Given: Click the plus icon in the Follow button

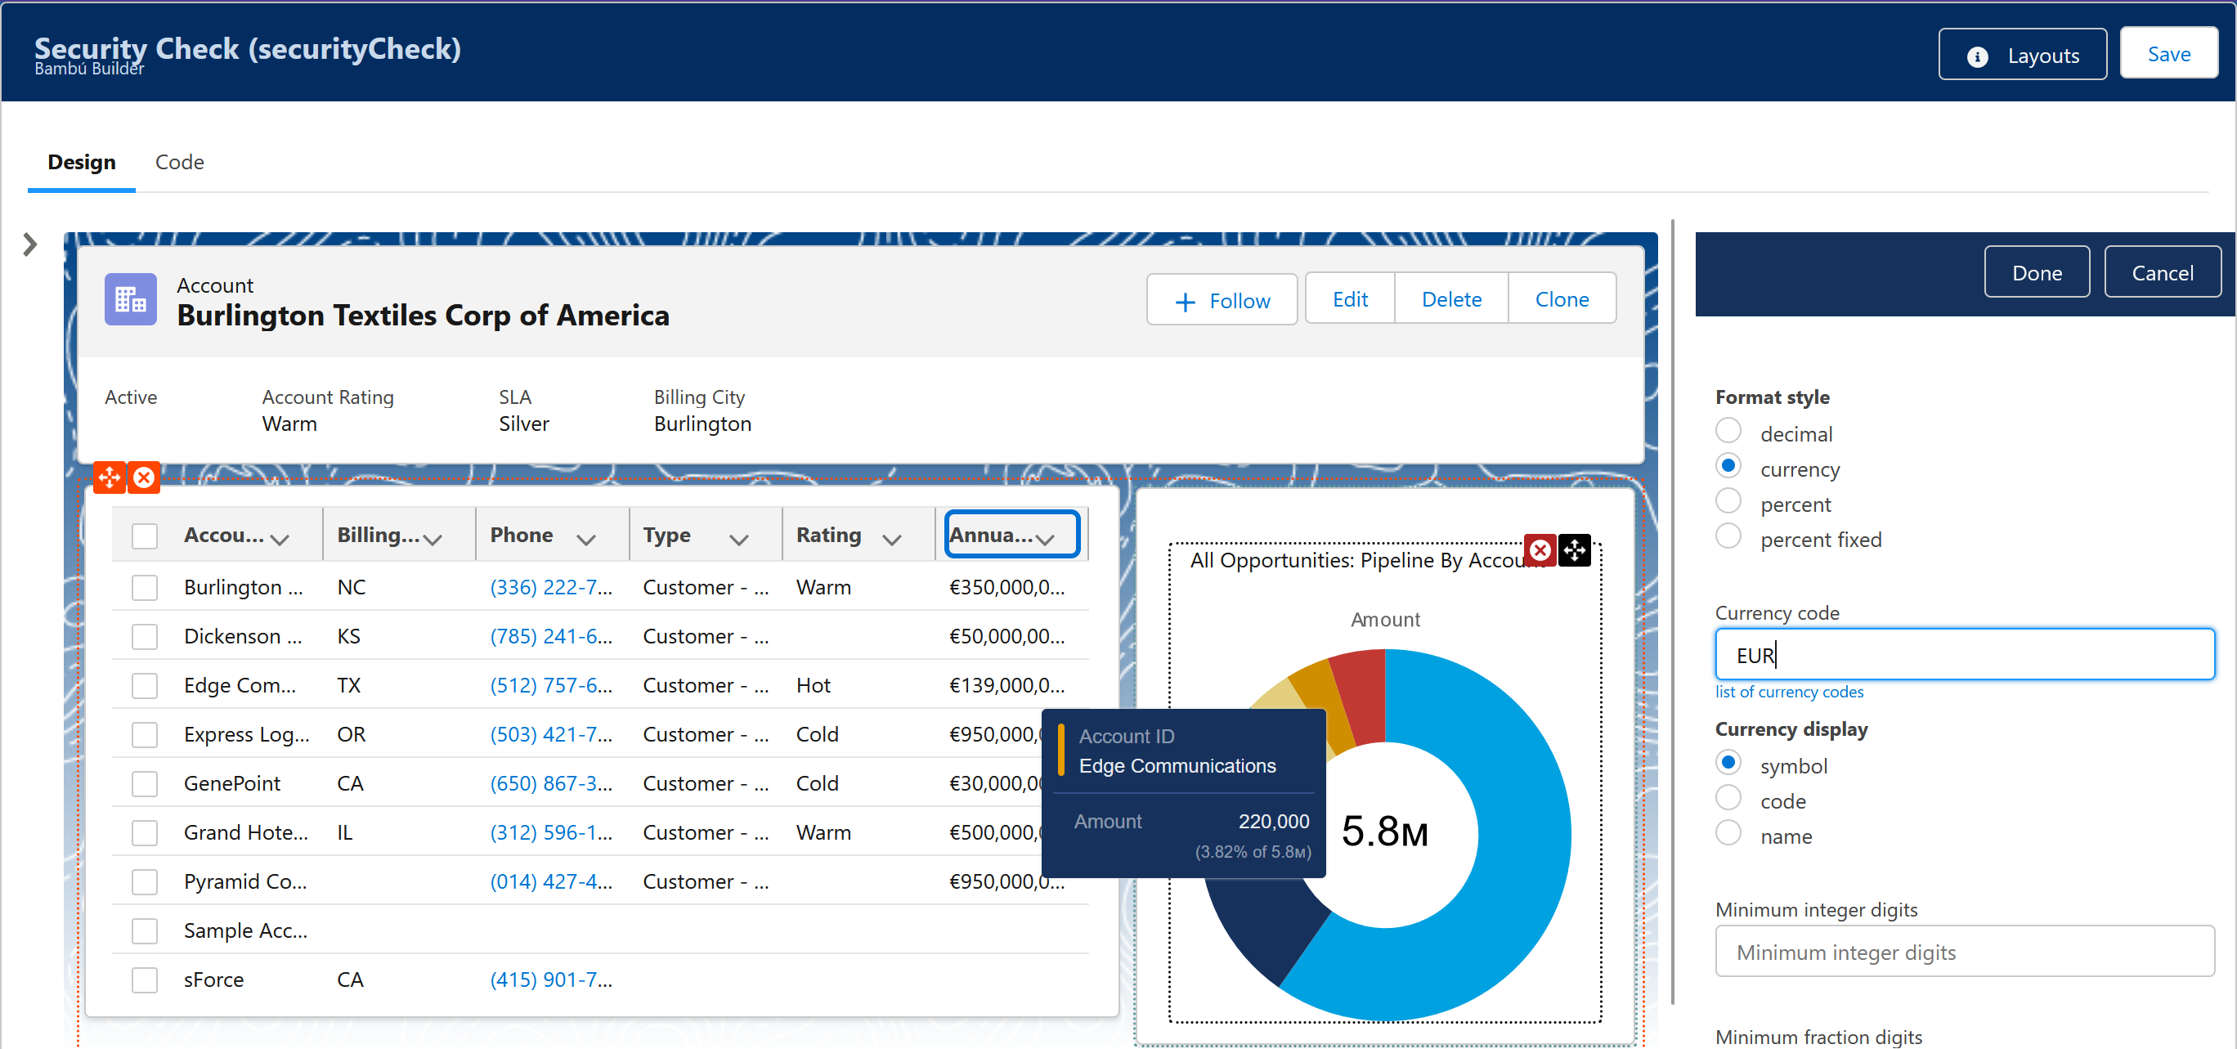Looking at the screenshot, I should 1185,302.
